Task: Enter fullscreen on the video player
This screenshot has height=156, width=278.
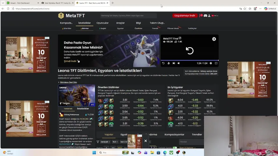Action: (216, 63)
